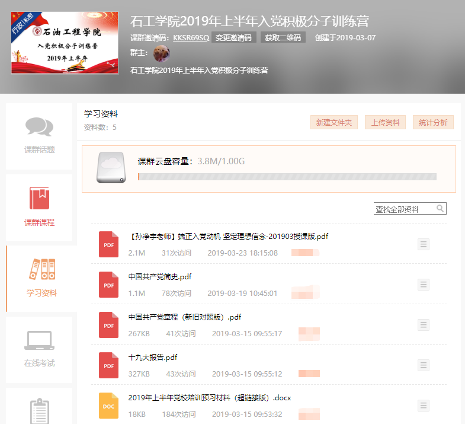Click 变更邀请码 button

click(x=234, y=38)
